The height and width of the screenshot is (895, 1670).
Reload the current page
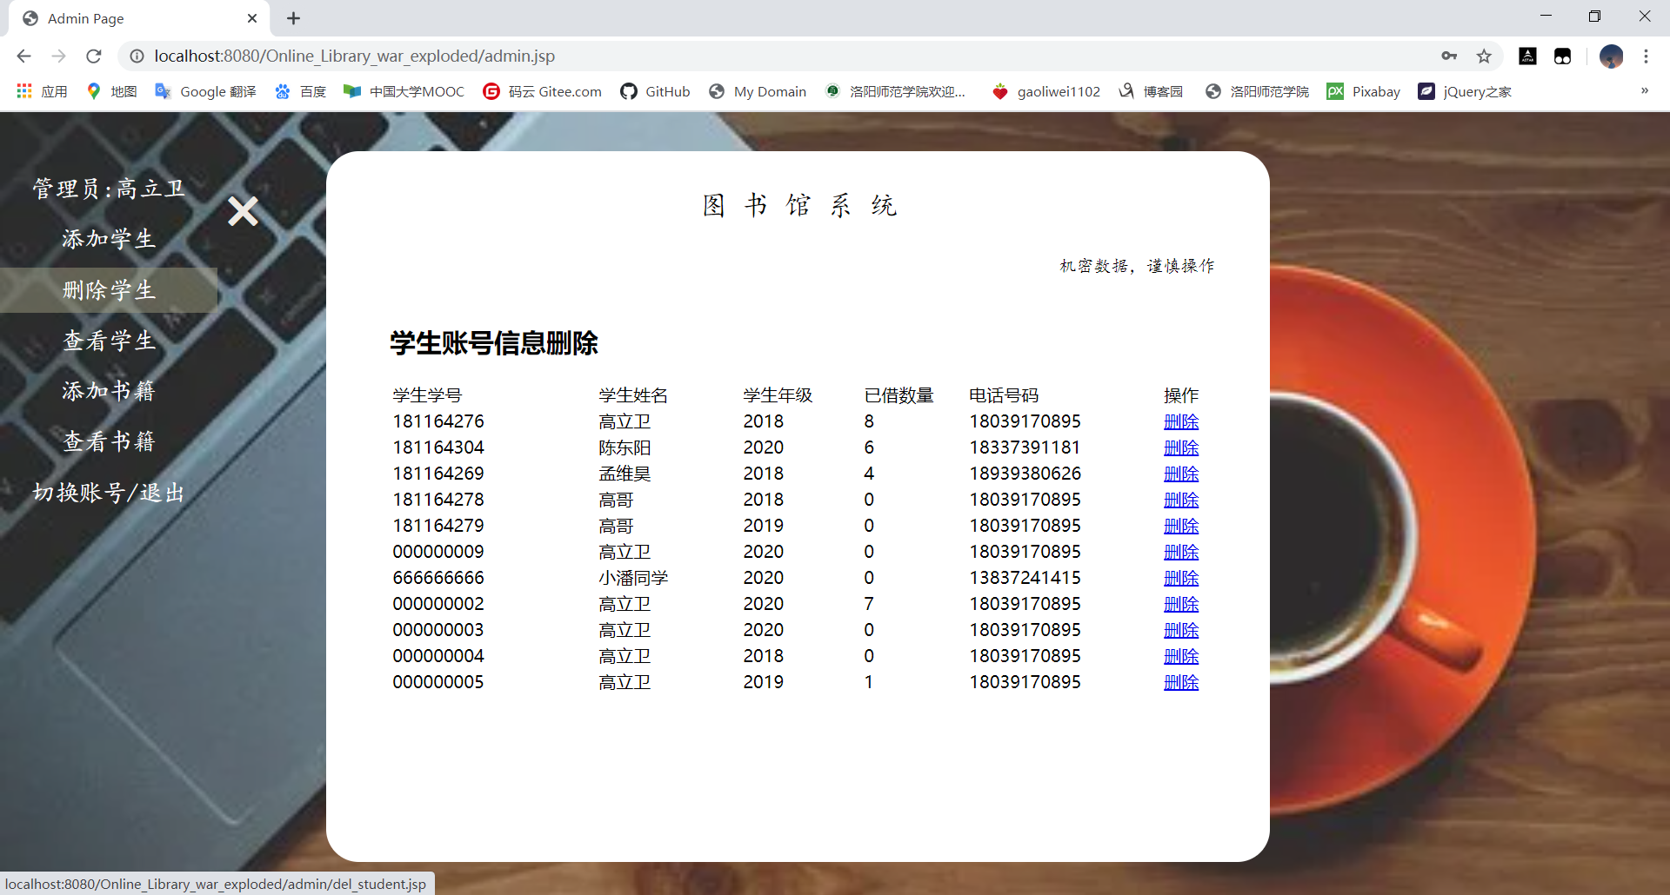93,56
